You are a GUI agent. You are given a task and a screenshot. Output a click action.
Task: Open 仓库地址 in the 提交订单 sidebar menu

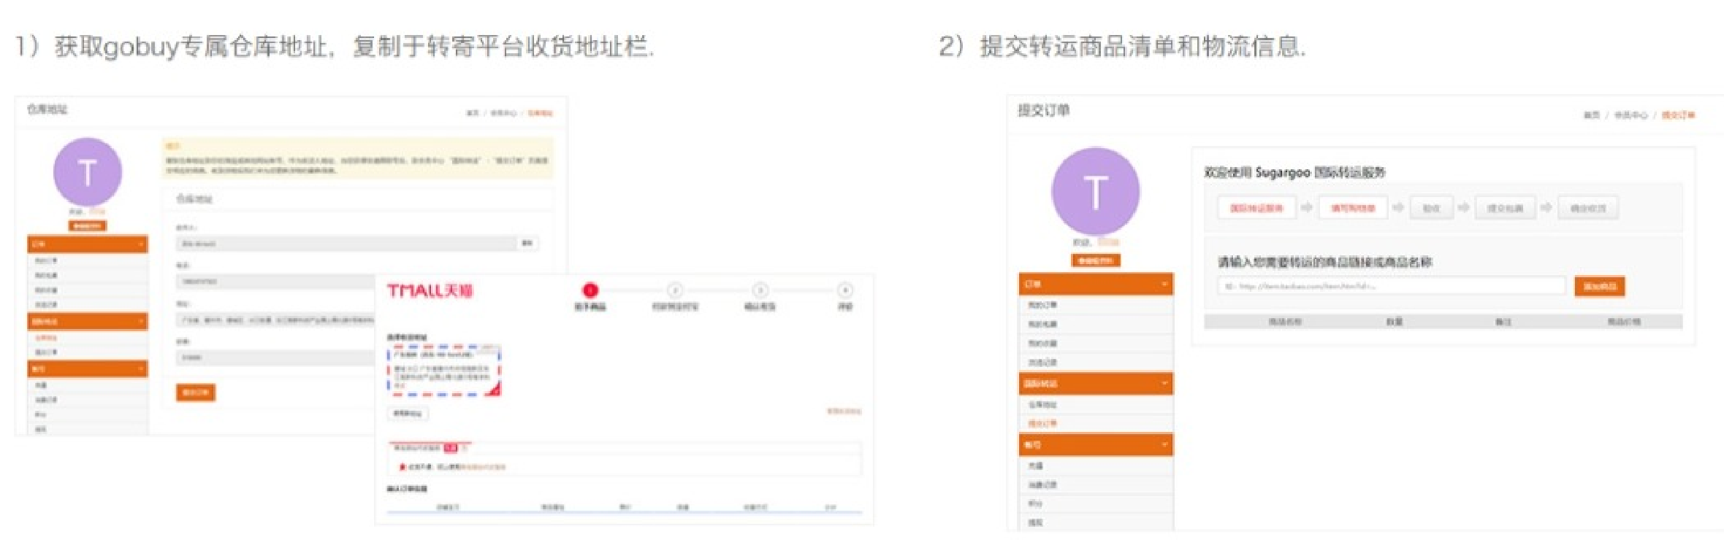(1042, 404)
